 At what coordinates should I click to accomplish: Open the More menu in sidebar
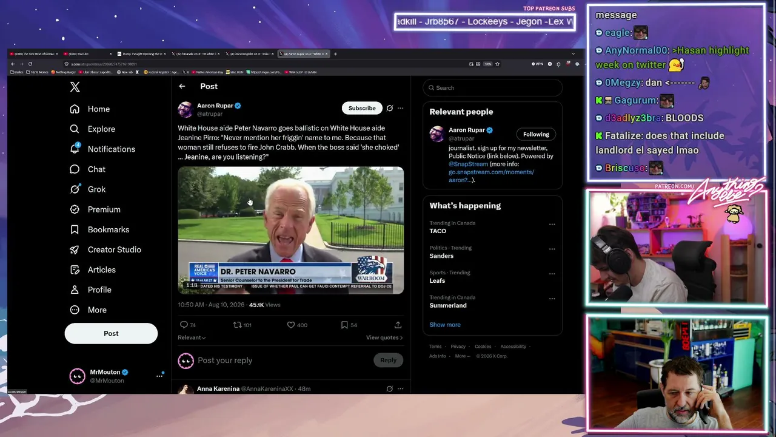point(88,310)
